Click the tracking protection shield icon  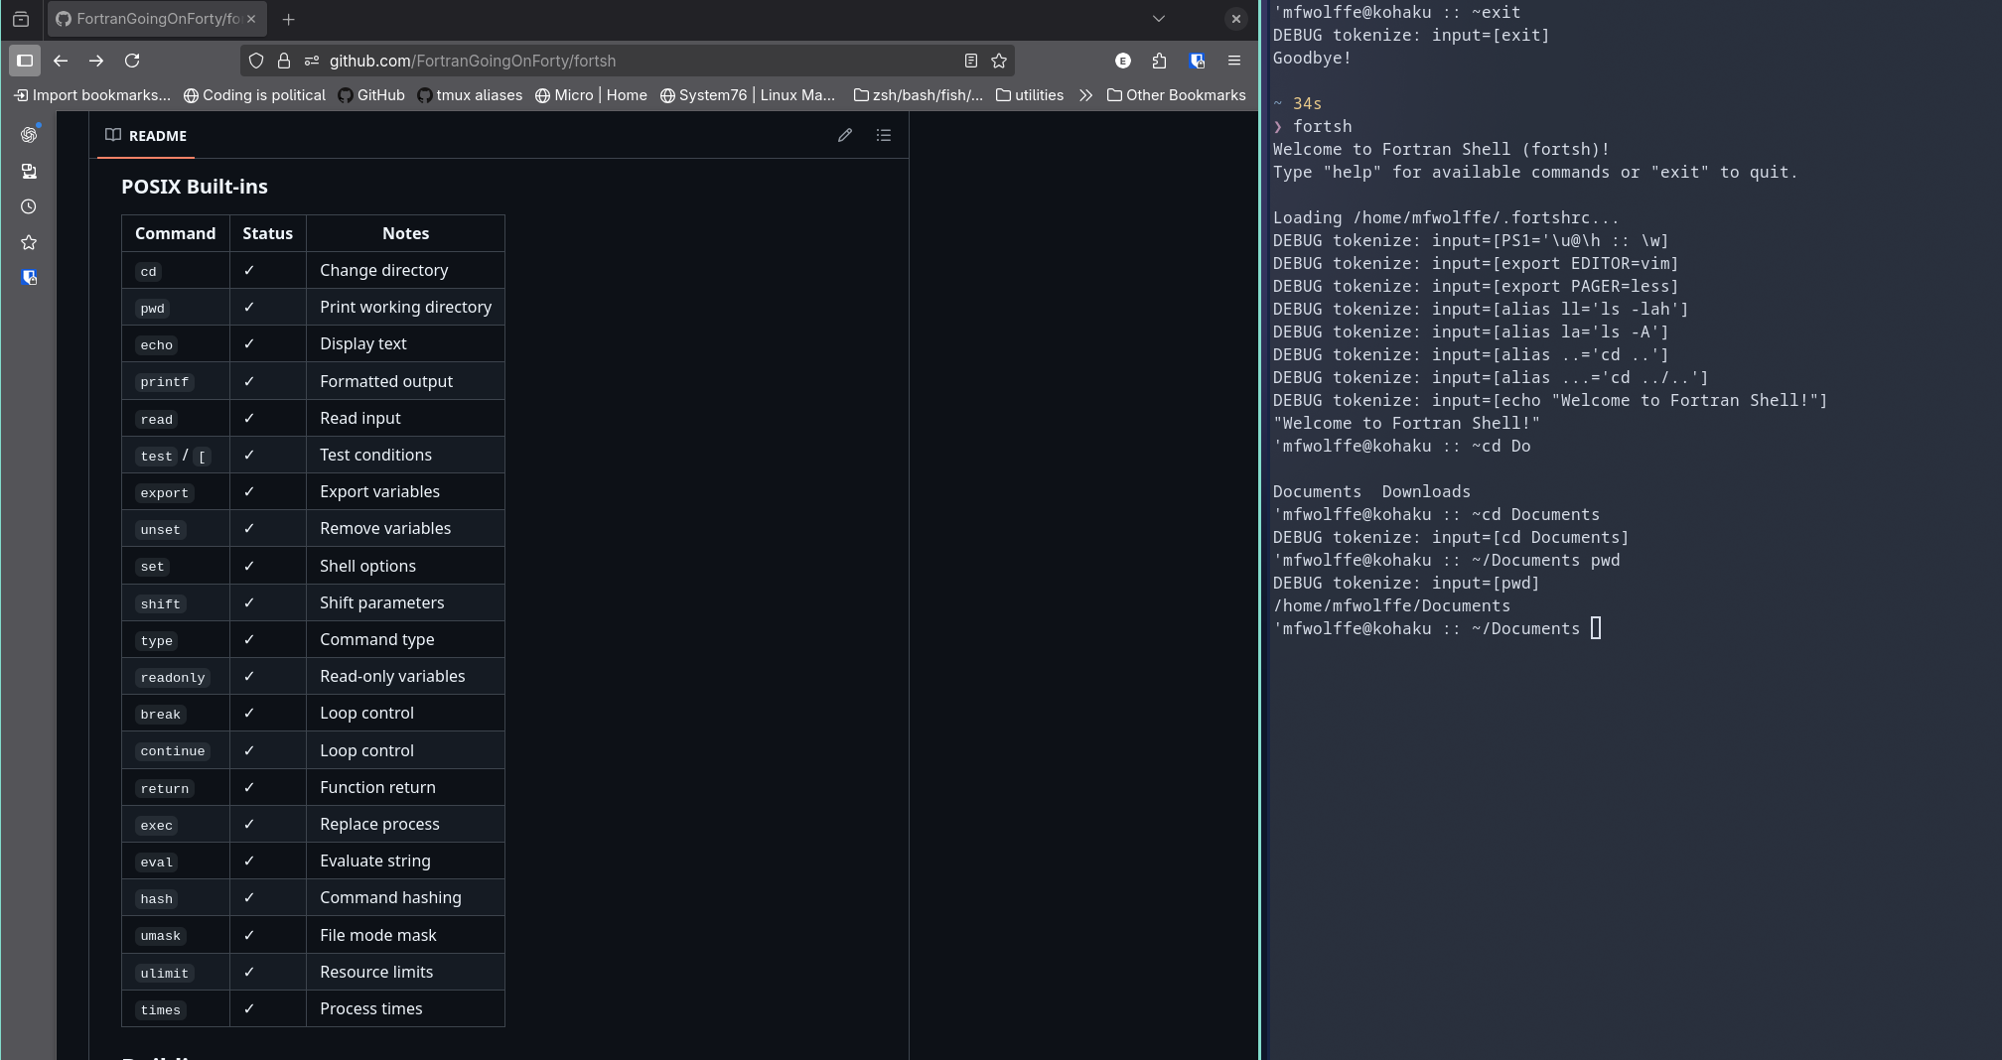click(256, 61)
